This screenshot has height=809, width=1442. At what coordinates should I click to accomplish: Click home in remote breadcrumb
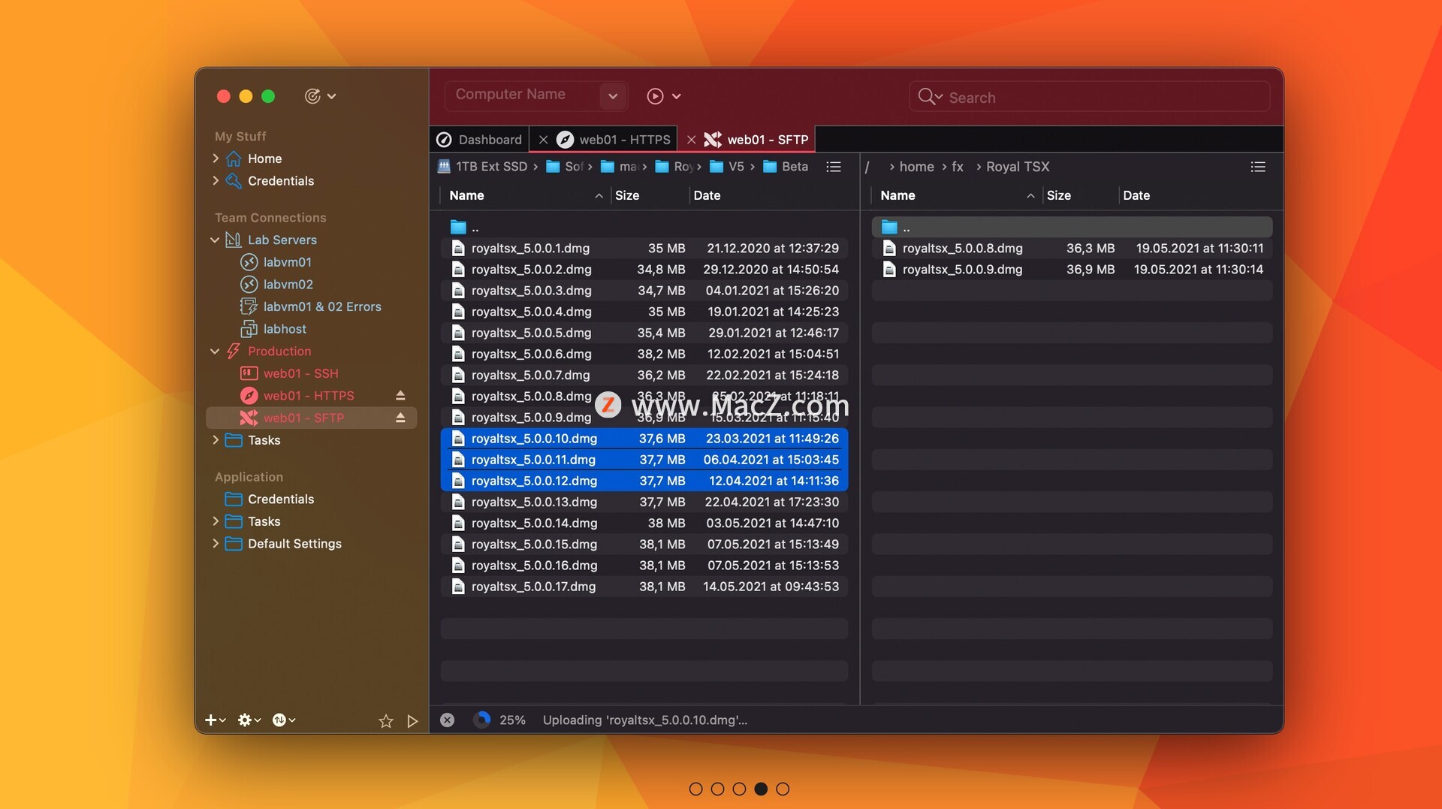pyautogui.click(x=916, y=167)
